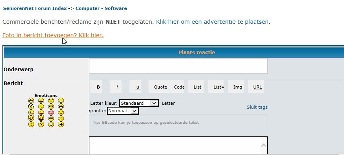Click the BBcode tip text
Image resolution: width=344 pixels, height=155 pixels.
(x=146, y=123)
